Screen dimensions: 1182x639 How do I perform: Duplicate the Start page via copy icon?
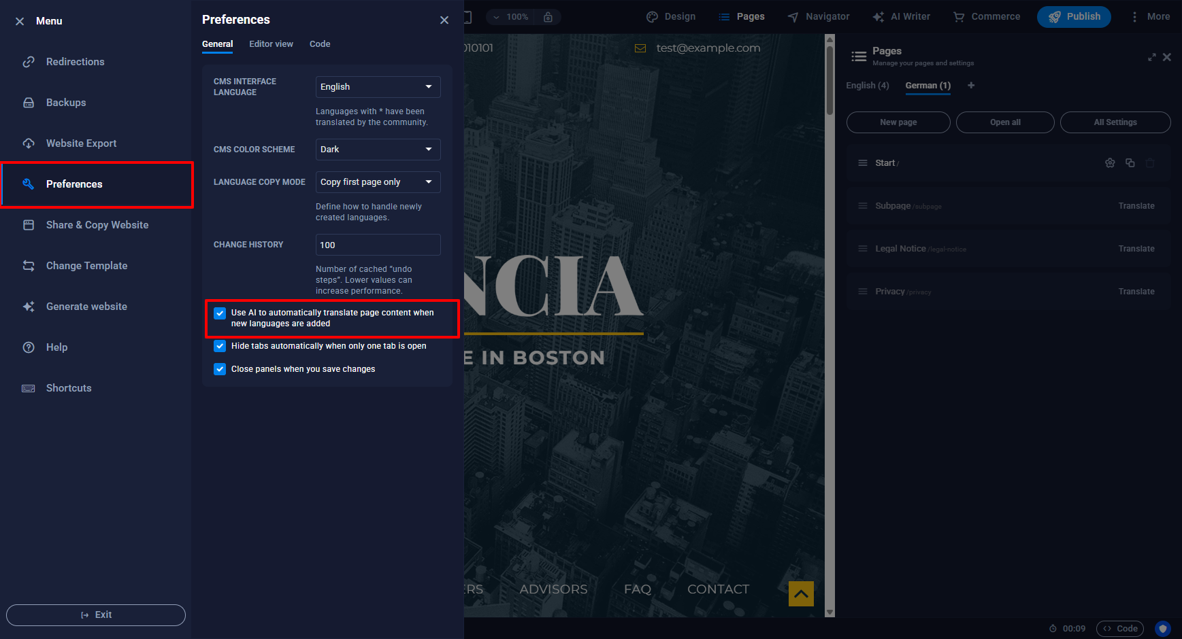coord(1130,163)
